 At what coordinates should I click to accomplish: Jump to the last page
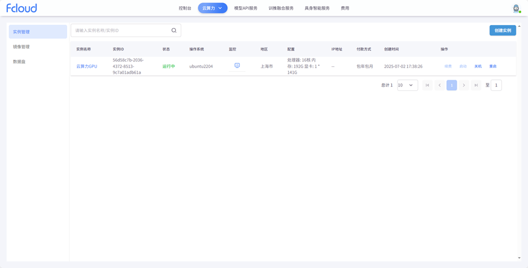click(x=476, y=85)
